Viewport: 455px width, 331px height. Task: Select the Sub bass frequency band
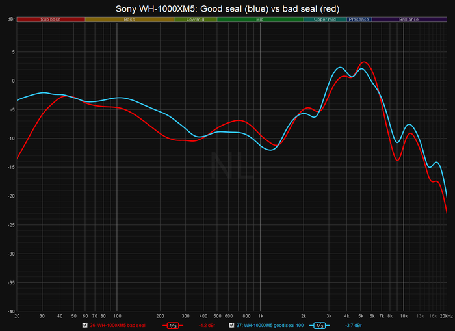51,20
